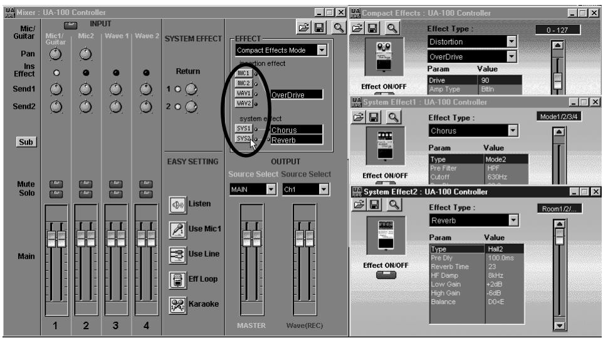Solo channel 2 Mic2
Viewport: 603px width, 338px height.
(x=86, y=194)
